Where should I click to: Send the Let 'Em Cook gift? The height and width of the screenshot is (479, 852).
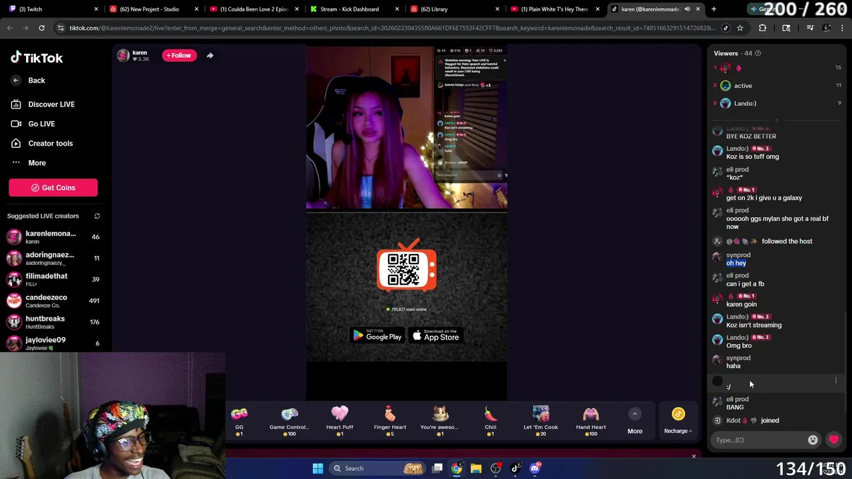click(x=540, y=421)
